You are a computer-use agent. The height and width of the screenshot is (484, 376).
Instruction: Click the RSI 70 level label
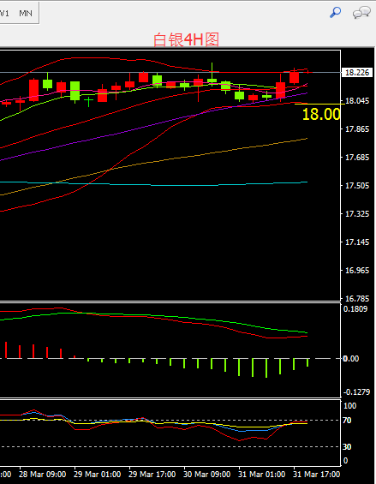click(347, 421)
